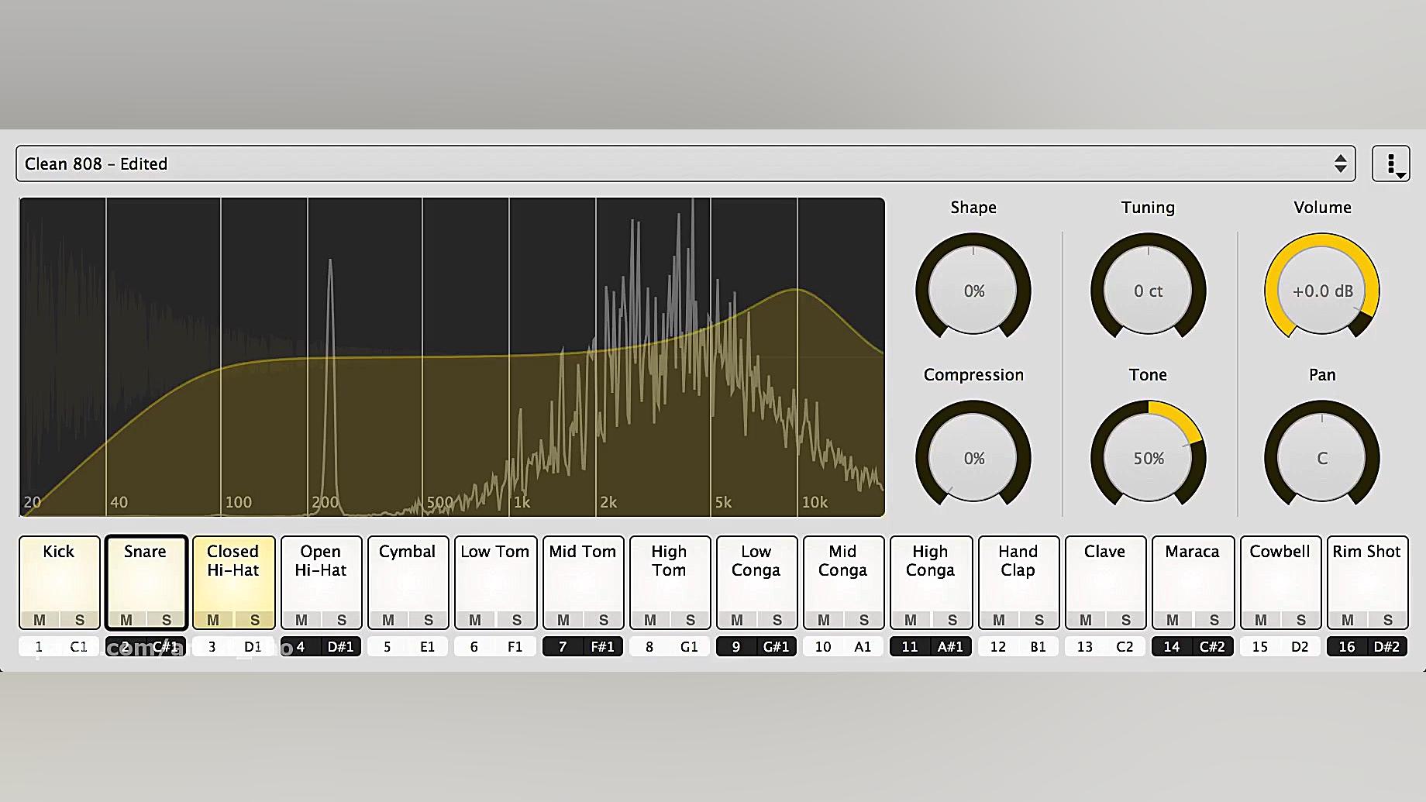
Task: Solo the Mid Tom pad
Action: (x=604, y=620)
